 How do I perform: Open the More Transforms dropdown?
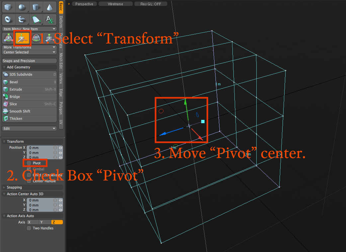(x=29, y=47)
